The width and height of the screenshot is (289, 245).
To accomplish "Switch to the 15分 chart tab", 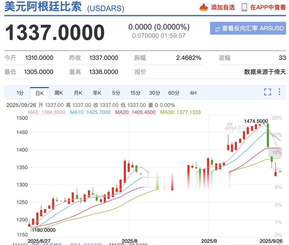I will click(135, 93).
